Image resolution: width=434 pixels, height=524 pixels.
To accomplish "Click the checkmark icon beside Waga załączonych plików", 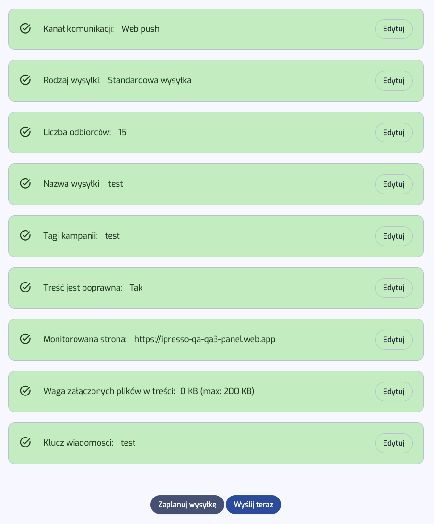I will click(25, 391).
